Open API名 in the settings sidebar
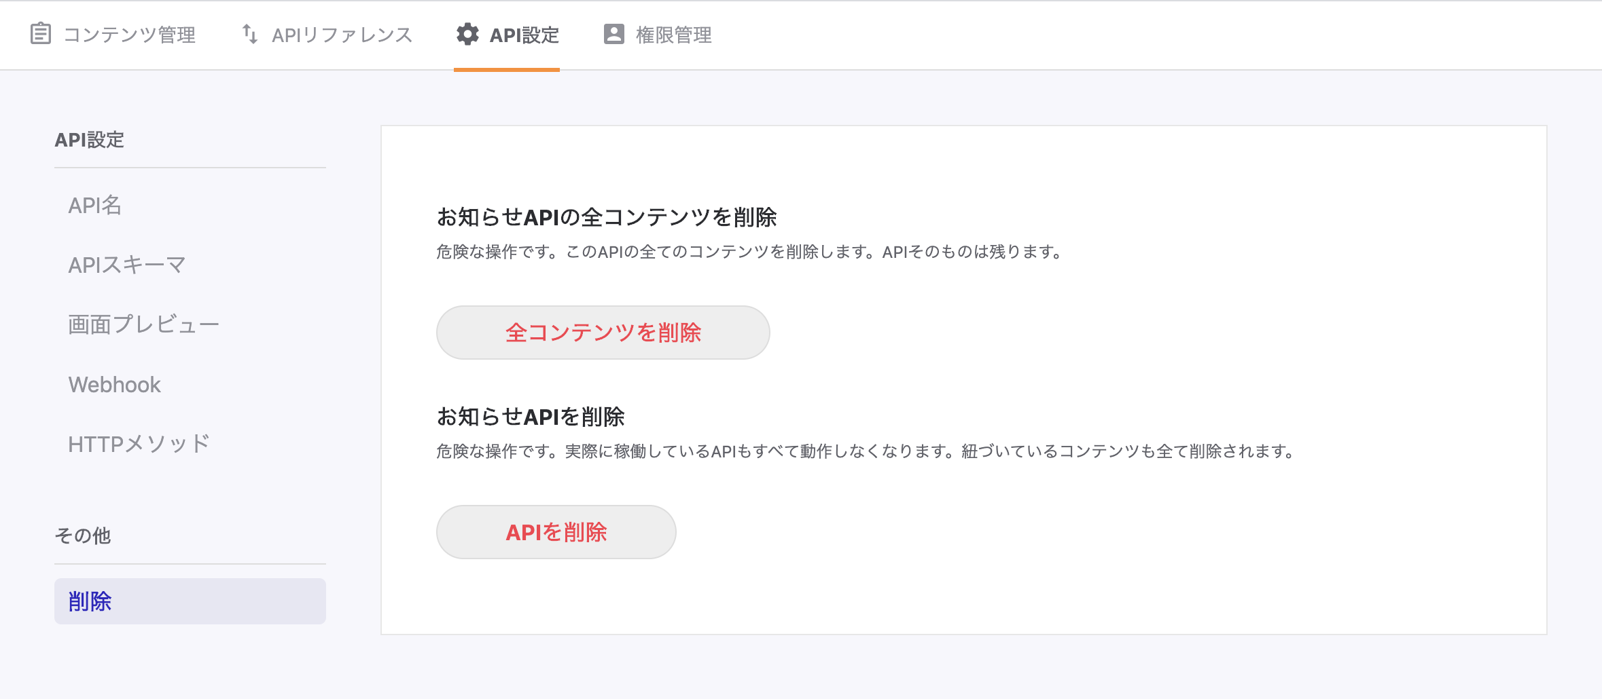The image size is (1602, 699). (95, 205)
